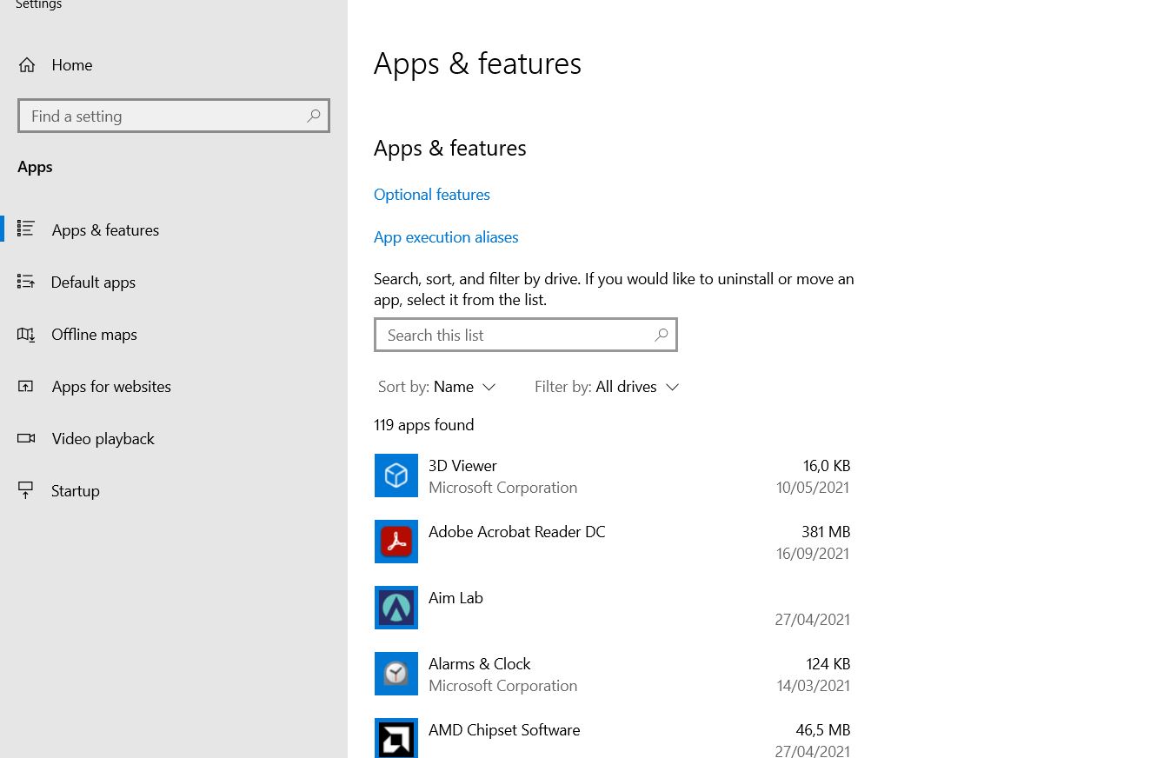Click the 381 MB size value
Screen dimensions: 1157x758
coord(826,532)
